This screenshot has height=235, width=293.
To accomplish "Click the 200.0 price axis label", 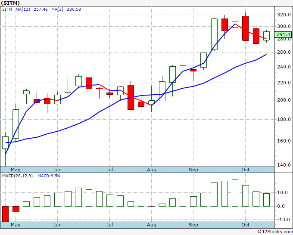I will coord(284,100).
